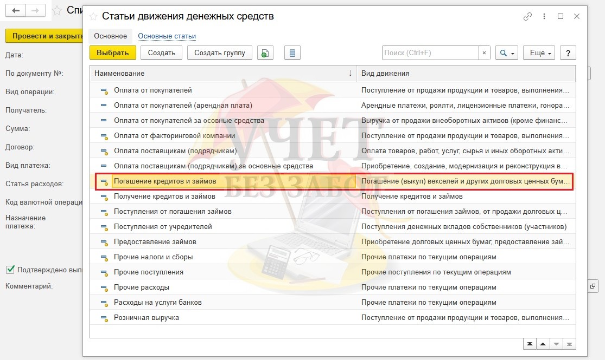This screenshot has height=360, width=605.
Task: Click the get-link chain icon
Action: tap(527, 17)
